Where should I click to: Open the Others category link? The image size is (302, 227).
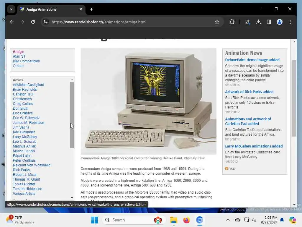pos(18,66)
